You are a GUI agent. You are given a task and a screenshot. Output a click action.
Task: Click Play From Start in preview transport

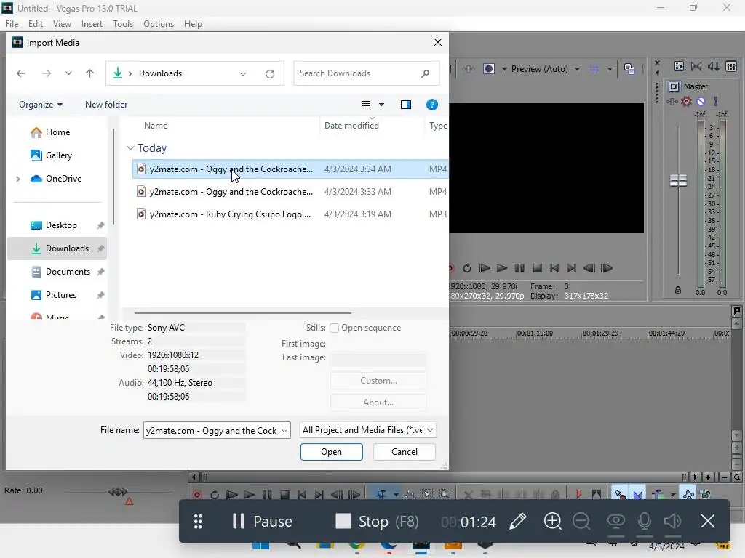(484, 268)
